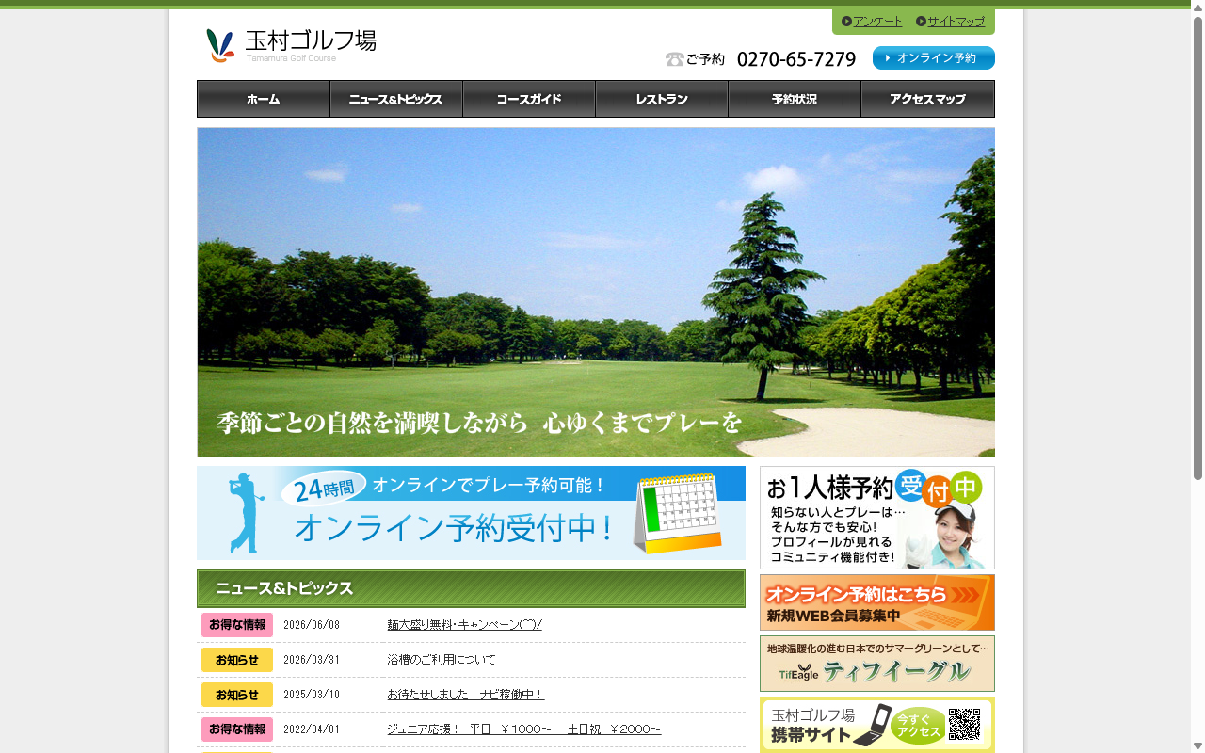1205x753 pixels.
Task: Click the calendar icon in reservation banner
Action: [x=678, y=513]
